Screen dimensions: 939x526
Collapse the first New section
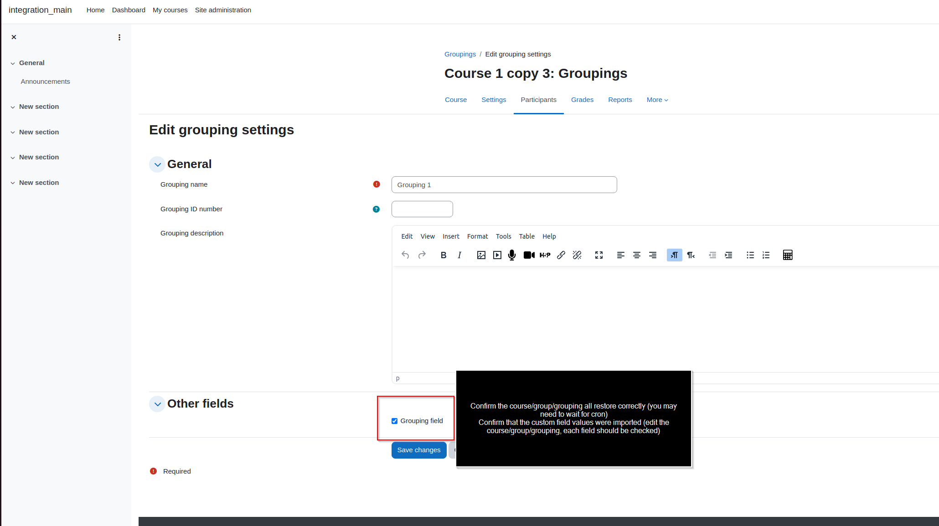coord(13,107)
